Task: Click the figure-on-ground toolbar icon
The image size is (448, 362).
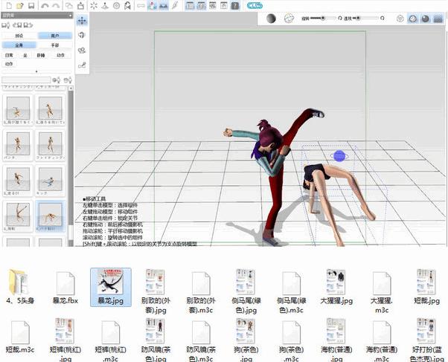Action: click(105, 5)
